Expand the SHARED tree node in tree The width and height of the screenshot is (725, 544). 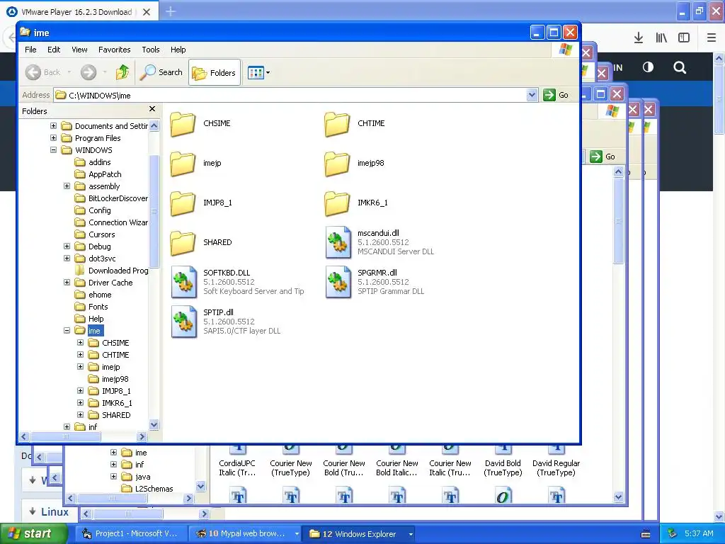click(81, 414)
